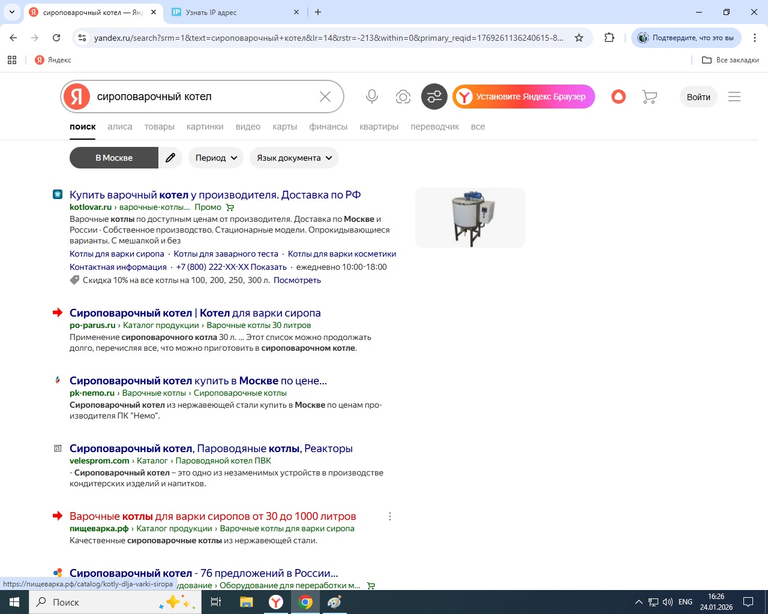Open Chrome three-dot menu
Image resolution: width=768 pixels, height=614 pixels.
(755, 38)
